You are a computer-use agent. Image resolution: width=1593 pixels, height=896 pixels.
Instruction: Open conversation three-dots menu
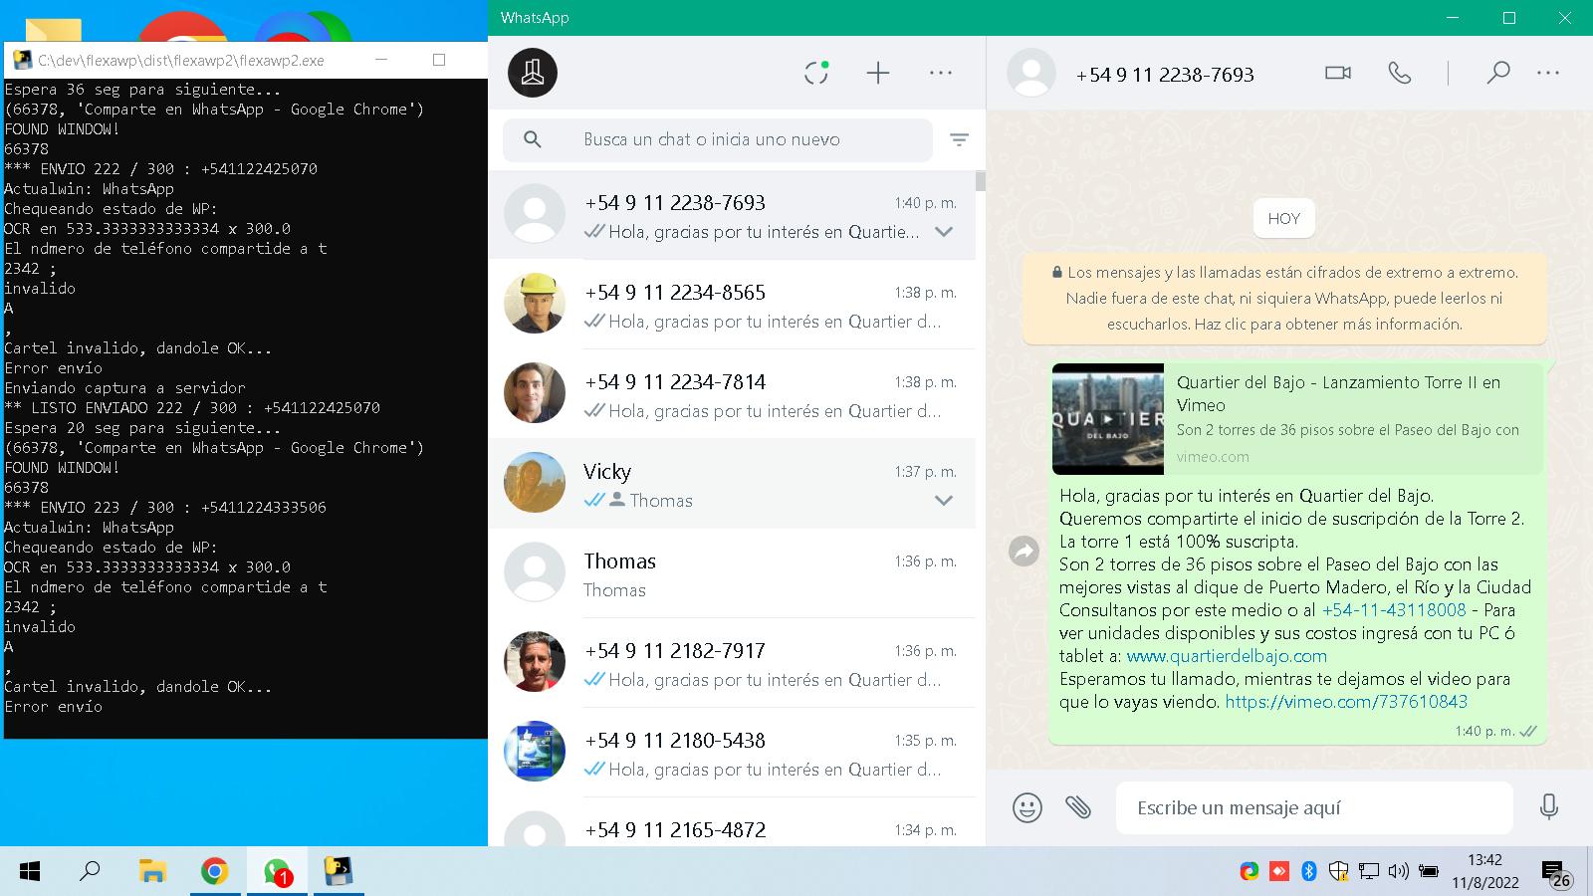[x=1548, y=73]
